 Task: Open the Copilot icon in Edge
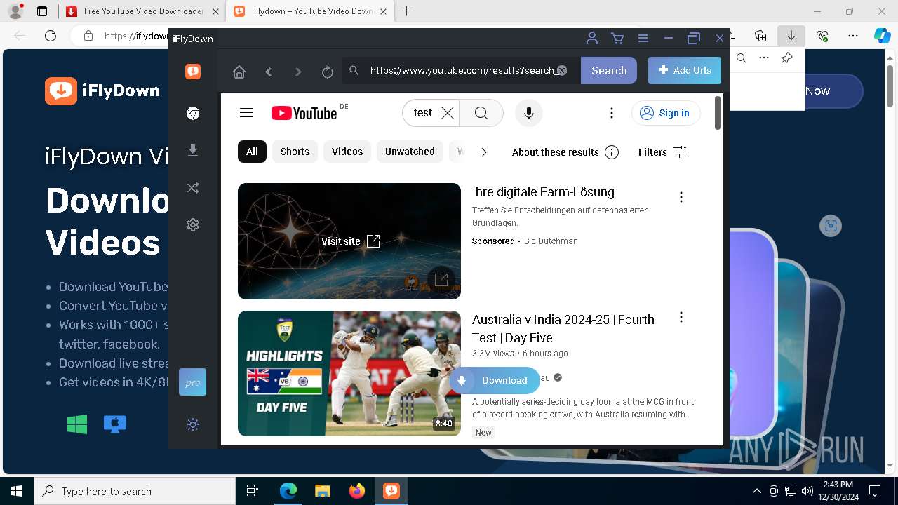point(882,36)
